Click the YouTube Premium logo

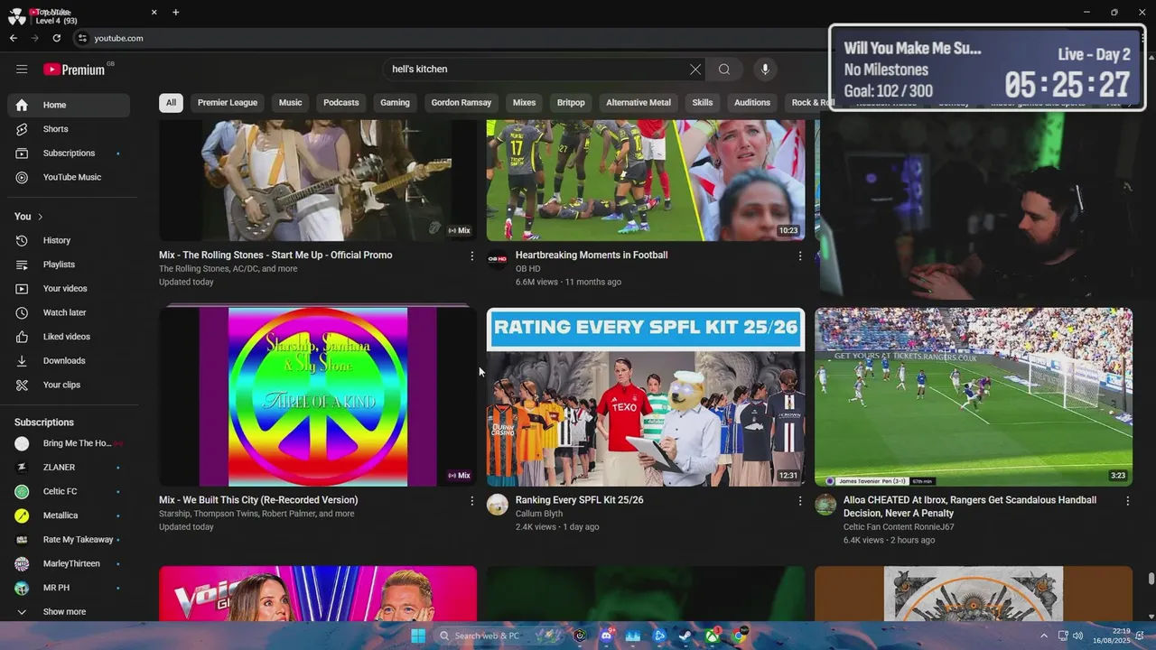75,70
